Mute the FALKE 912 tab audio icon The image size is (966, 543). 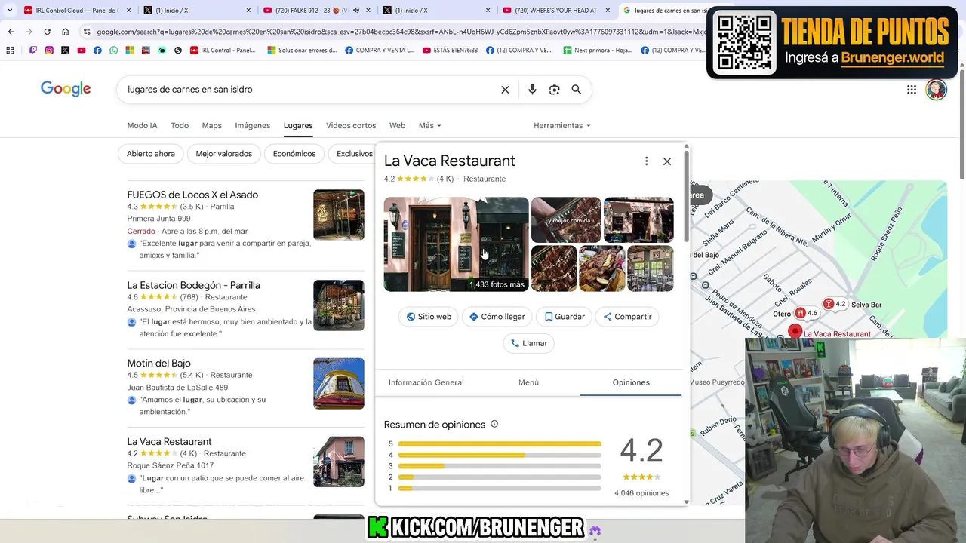[x=356, y=11]
